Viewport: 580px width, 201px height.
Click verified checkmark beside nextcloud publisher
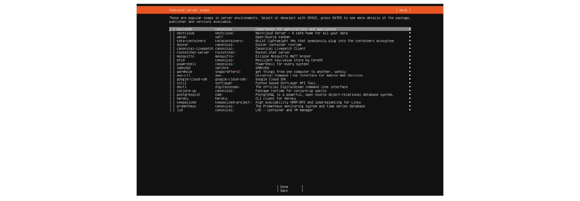click(x=234, y=33)
